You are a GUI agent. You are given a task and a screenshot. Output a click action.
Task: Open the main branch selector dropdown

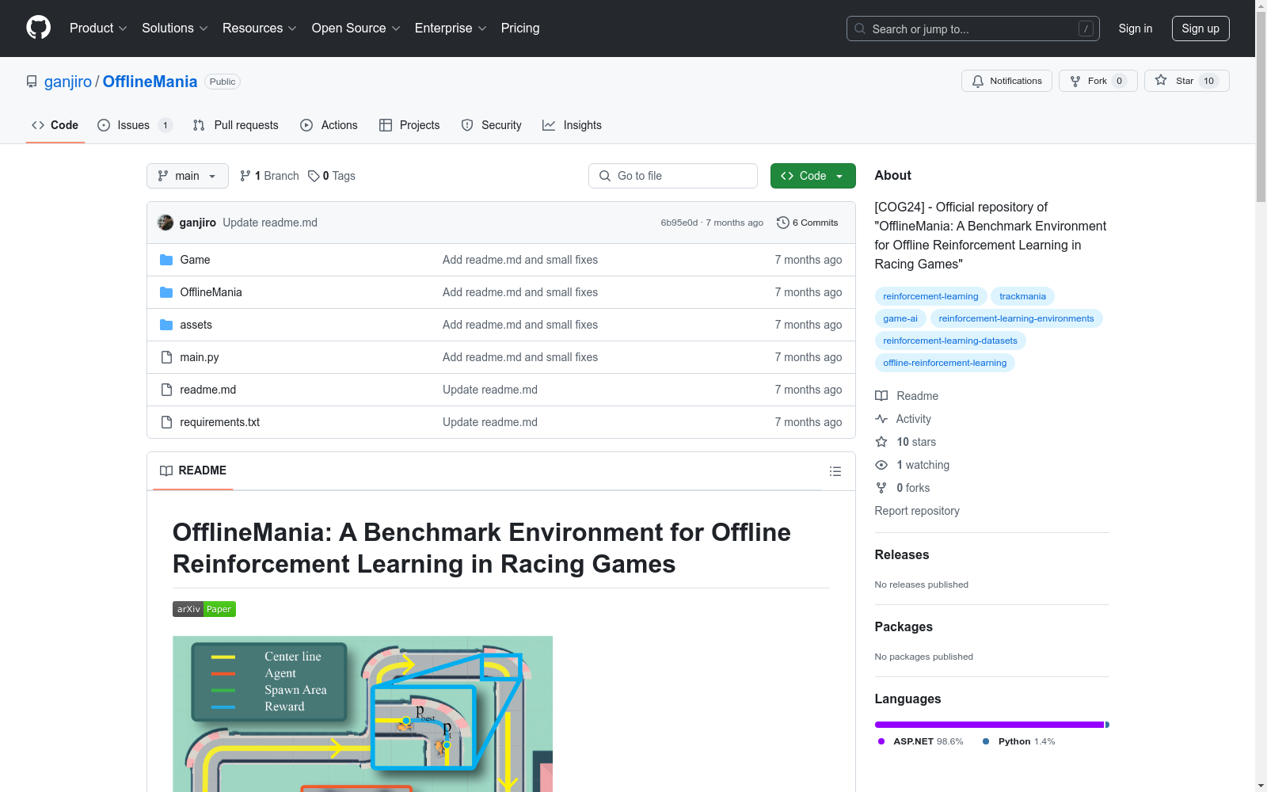(x=188, y=176)
